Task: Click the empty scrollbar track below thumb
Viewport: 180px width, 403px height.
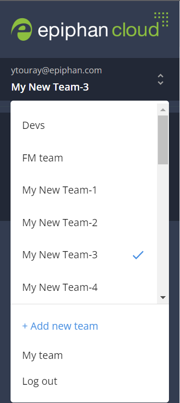Action: pyautogui.click(x=163, y=228)
